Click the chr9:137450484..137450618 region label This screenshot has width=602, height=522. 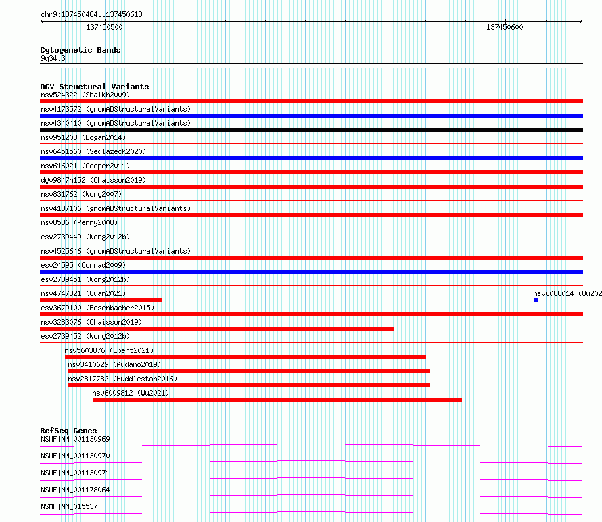[91, 14]
